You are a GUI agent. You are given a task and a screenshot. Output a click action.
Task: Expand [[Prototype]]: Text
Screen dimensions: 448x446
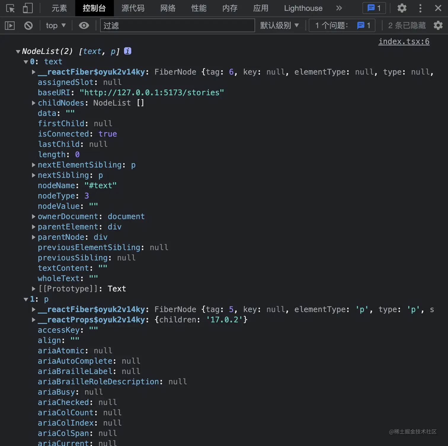click(x=33, y=289)
